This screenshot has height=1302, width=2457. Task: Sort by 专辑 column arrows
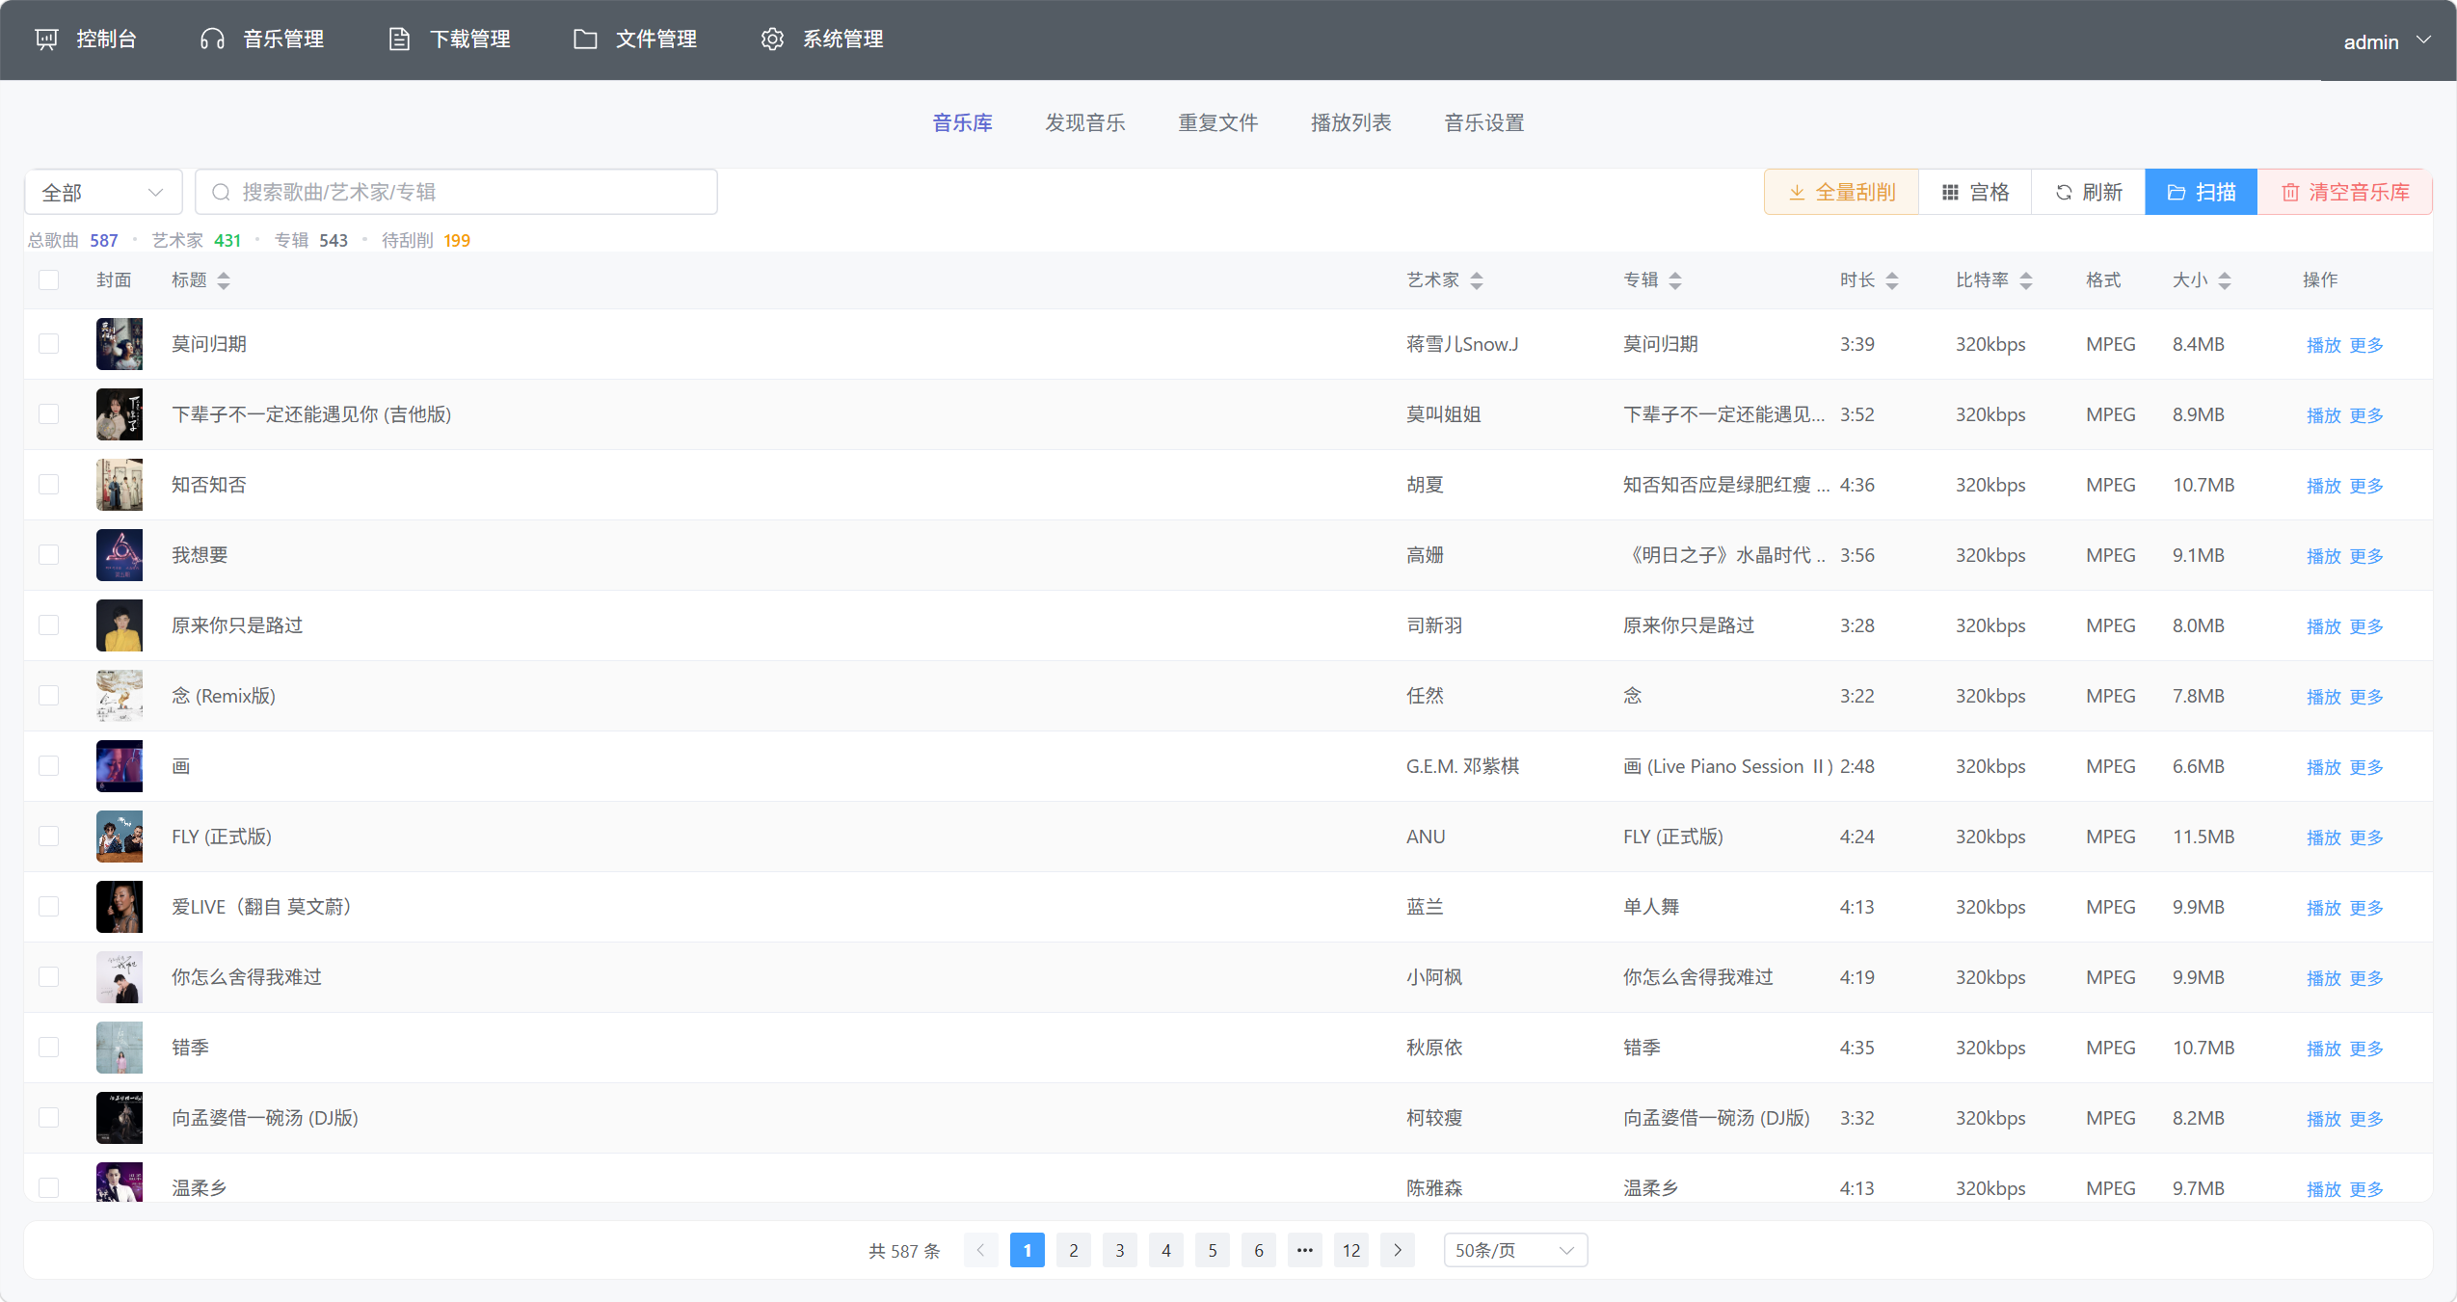(x=1675, y=280)
